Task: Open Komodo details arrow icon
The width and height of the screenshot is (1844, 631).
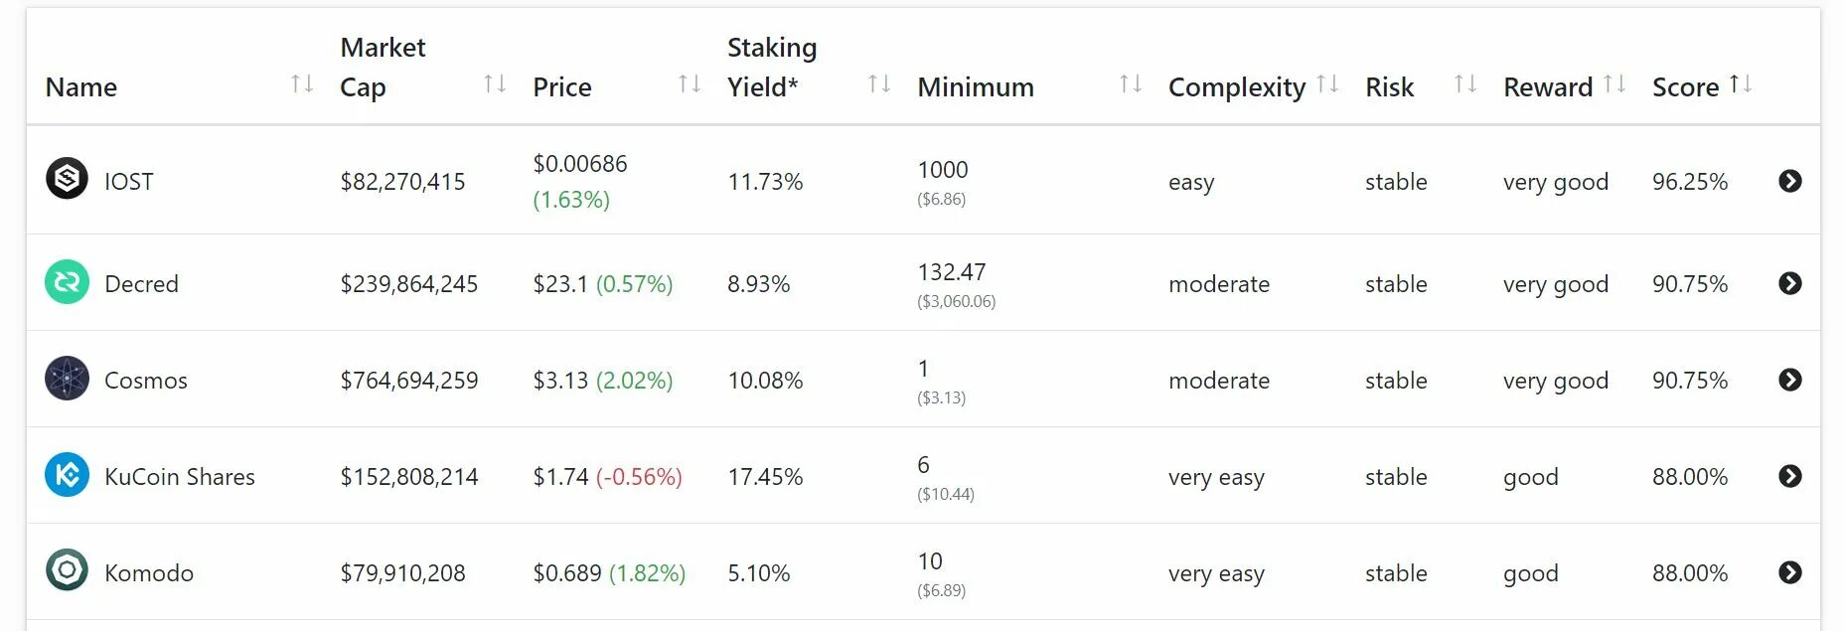Action: [x=1790, y=572]
